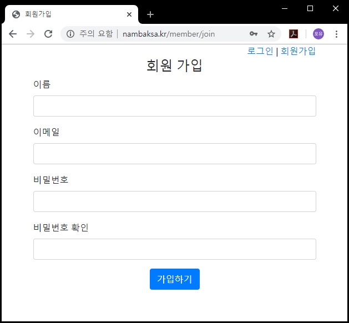349x323 pixels.
Task: Open the purple profile avatar
Action: [x=318, y=34]
